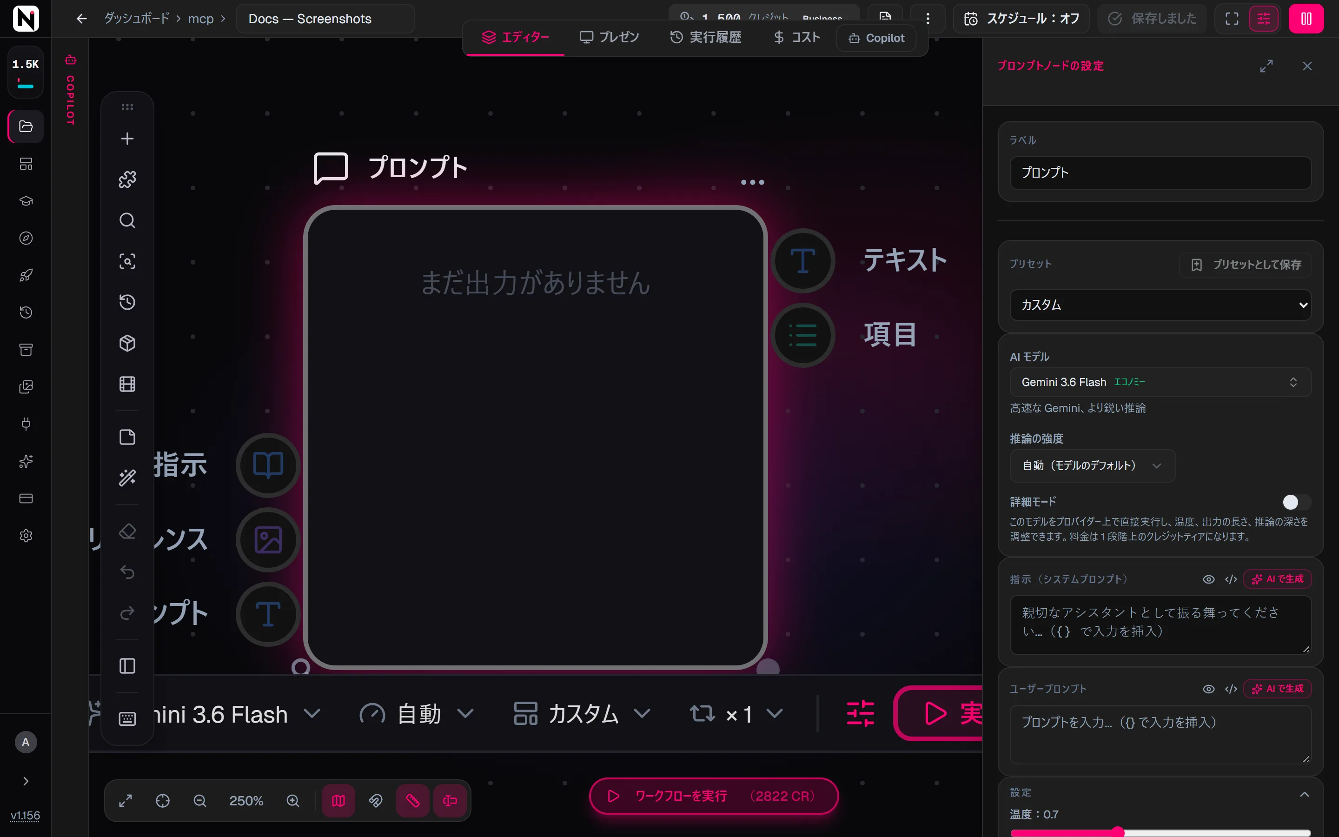Click the magnifier search tool in canvas toolbar

click(x=127, y=220)
